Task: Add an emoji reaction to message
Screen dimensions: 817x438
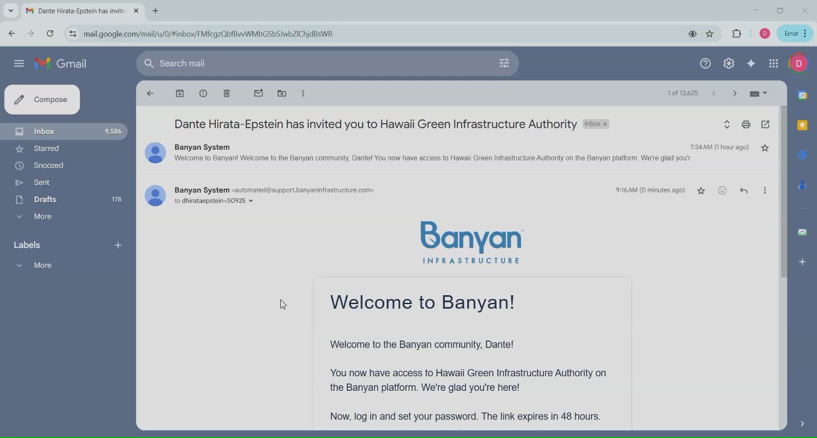Action: coord(722,190)
